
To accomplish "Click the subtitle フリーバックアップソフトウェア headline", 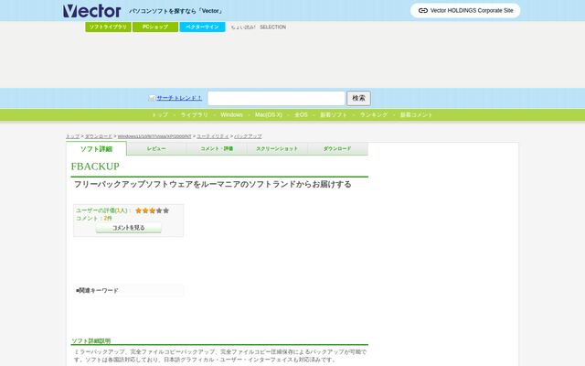I will (x=213, y=184).
